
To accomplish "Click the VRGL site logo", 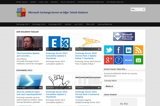I will pos(21,12).
